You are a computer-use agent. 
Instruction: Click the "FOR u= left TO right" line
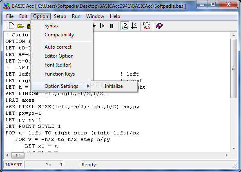coord(72,133)
